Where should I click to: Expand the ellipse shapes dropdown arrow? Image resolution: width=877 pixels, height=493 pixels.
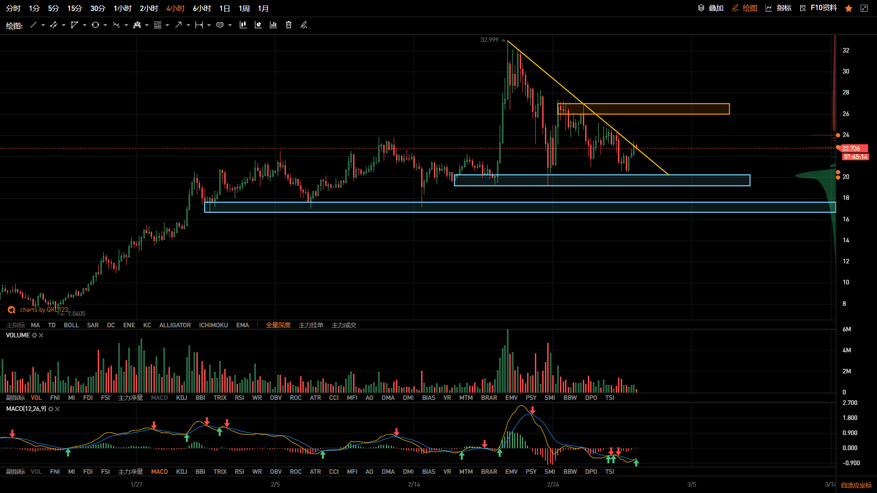(105, 25)
